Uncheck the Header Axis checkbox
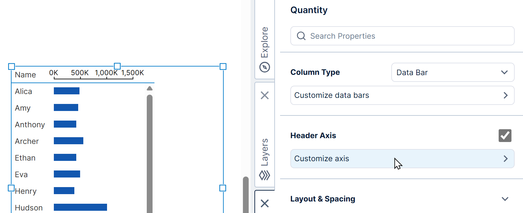The height and width of the screenshot is (213, 523). pyautogui.click(x=505, y=136)
